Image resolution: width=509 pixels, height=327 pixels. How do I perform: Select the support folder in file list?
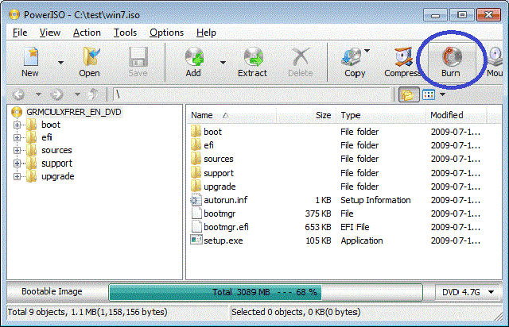218,173
